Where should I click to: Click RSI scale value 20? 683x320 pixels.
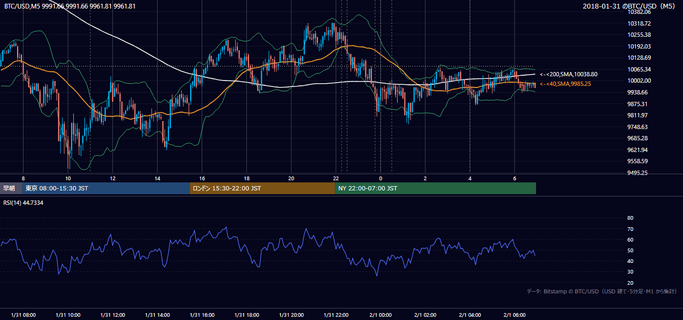coord(630,283)
